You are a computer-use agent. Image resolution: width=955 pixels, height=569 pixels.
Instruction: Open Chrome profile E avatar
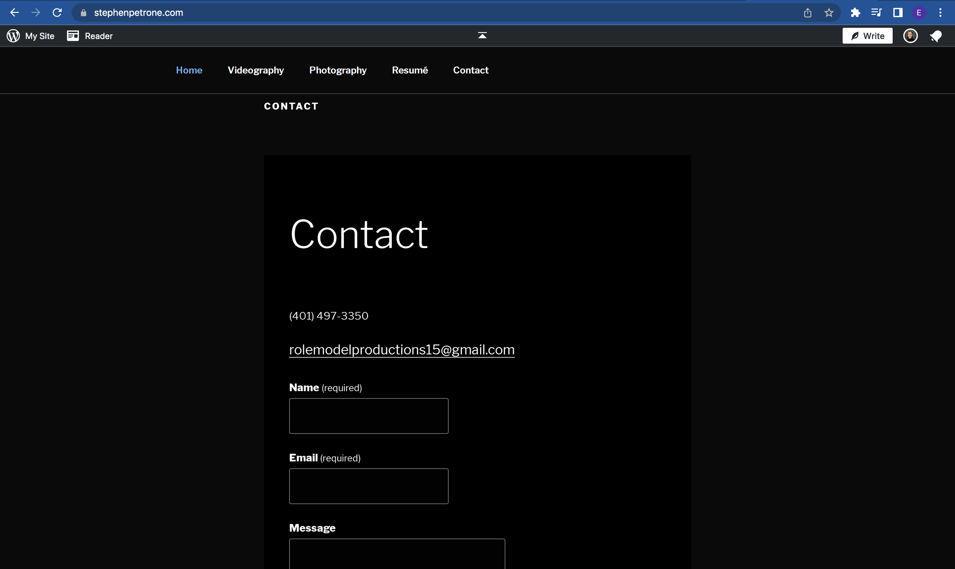pyautogui.click(x=919, y=13)
